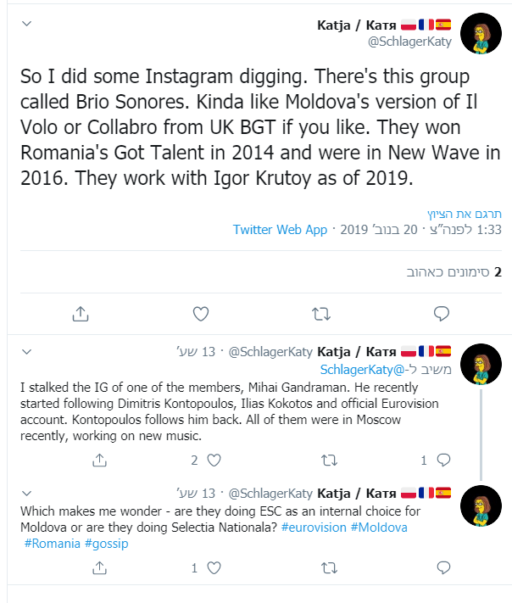The image size is (512, 603).
Task: Open the #eurovision hashtag link
Action: (313, 528)
